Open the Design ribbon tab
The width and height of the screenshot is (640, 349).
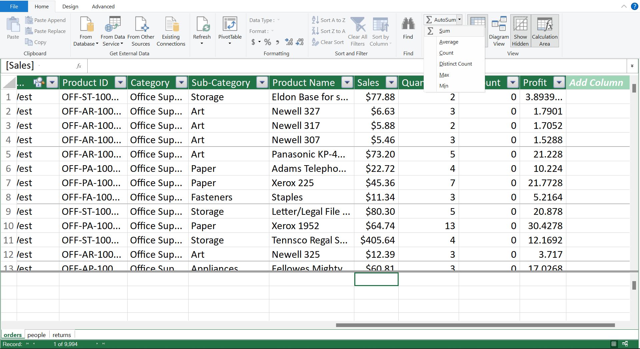70,6
